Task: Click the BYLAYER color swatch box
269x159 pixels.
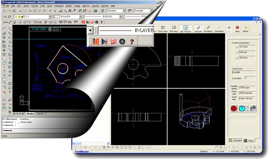Action: point(57,16)
